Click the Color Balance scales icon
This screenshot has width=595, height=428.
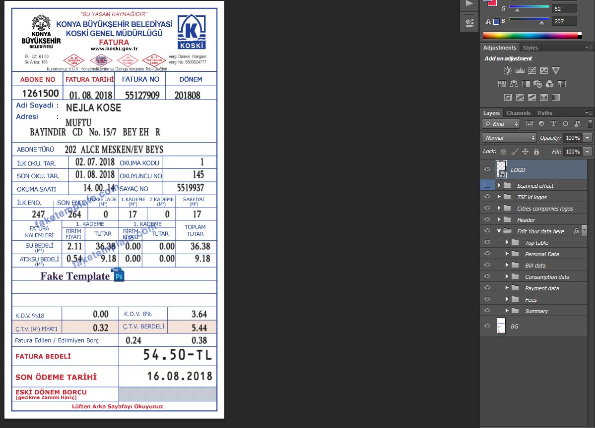coord(514,84)
